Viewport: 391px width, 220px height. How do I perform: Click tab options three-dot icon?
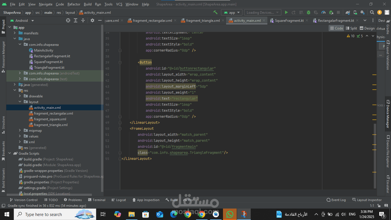(x=372, y=20)
